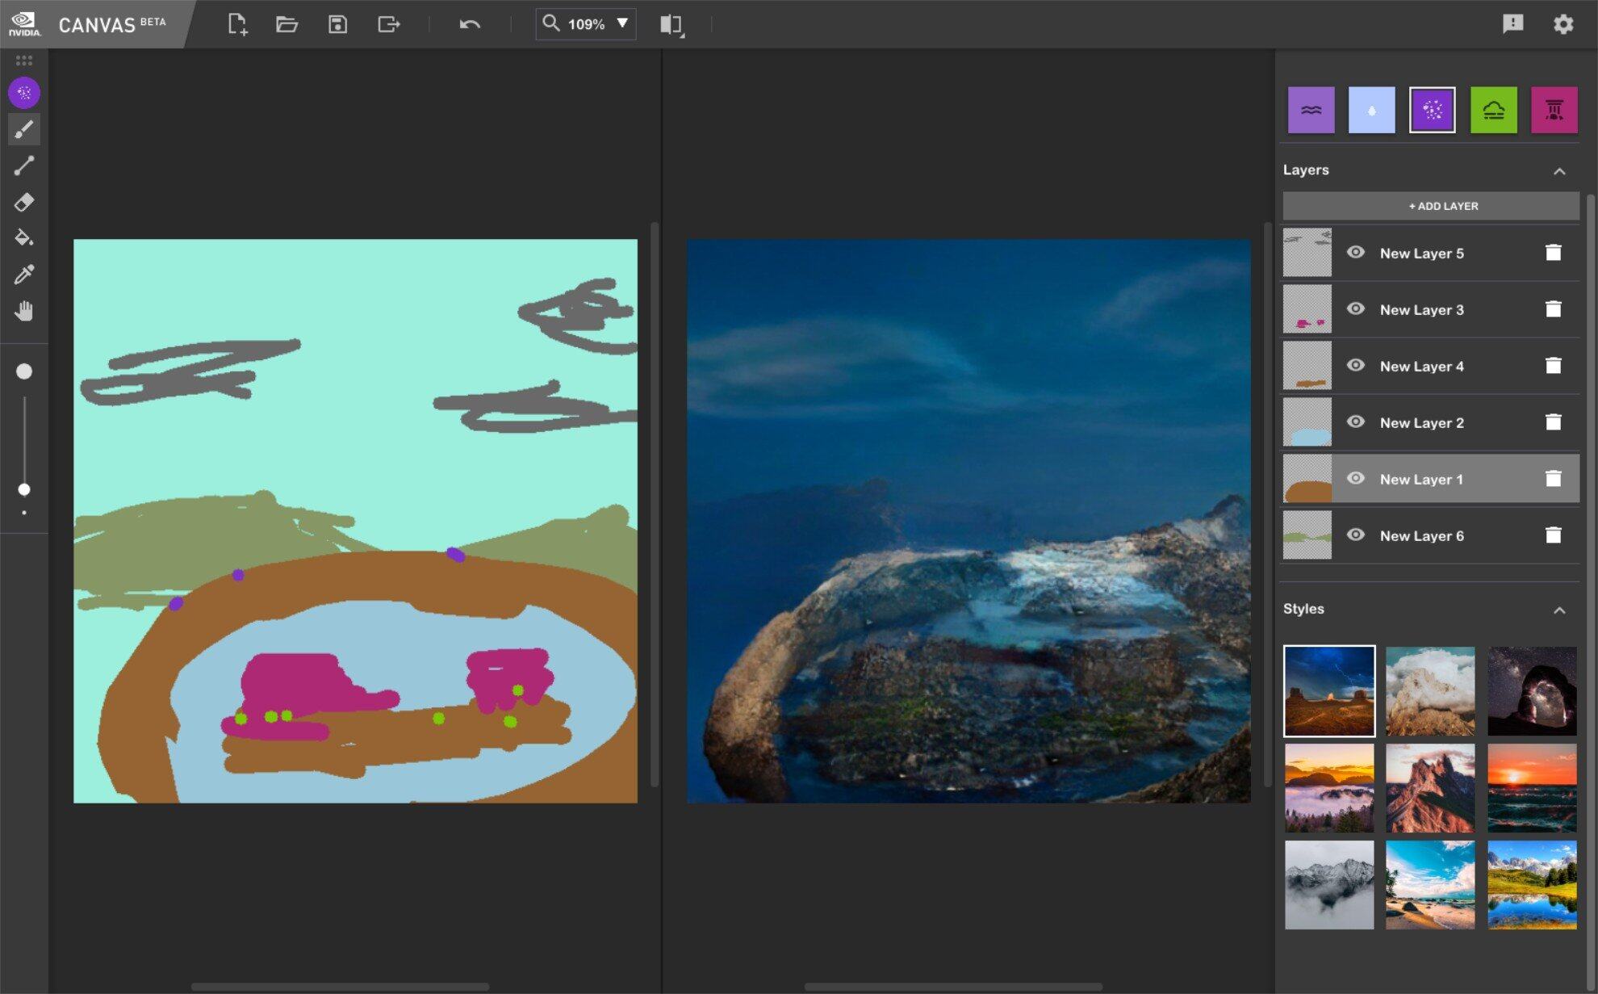Select the New Layer 6 name

pos(1421,536)
